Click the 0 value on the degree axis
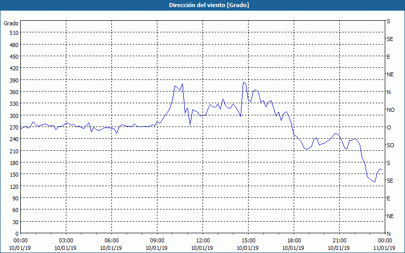The image size is (405, 253). [17, 234]
